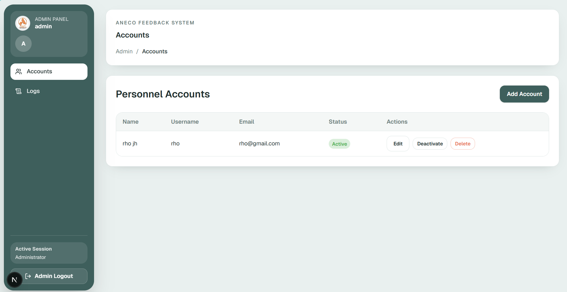Screen dimensions: 567x292
Task: Navigate to Admin breadcrumb link
Action: tap(124, 52)
